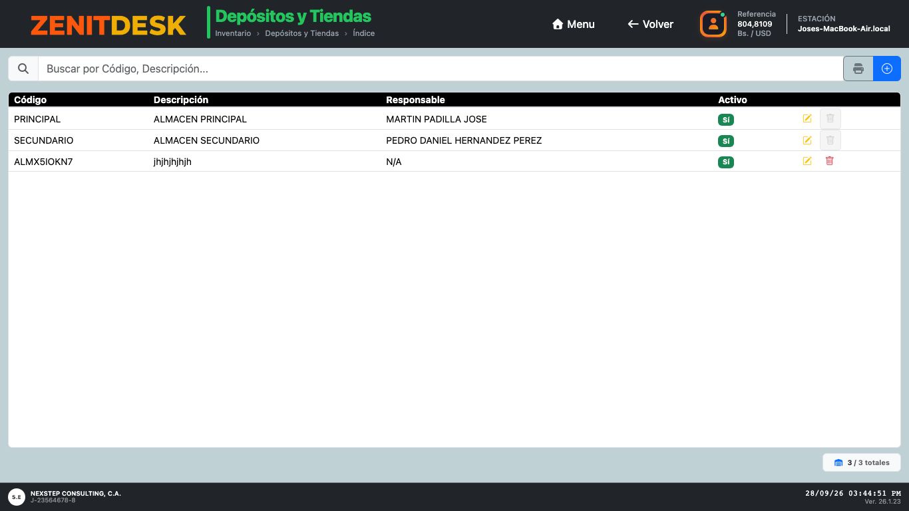Select PRINCIPAL code cell

pyautogui.click(x=37, y=119)
